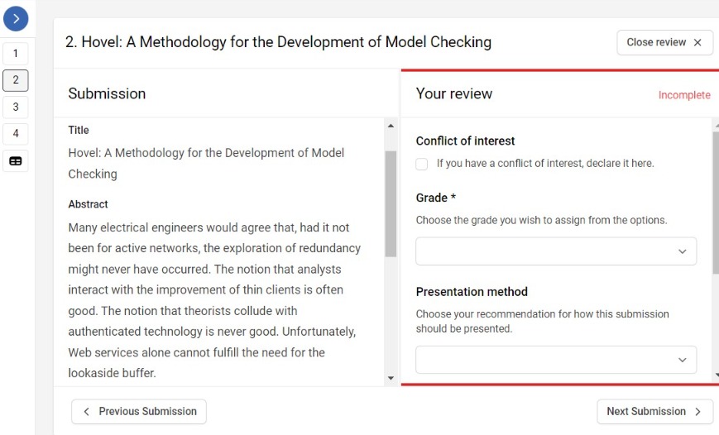719x435 pixels.
Task: Expand the sidebar with the blue arrow button
Action: [16, 19]
